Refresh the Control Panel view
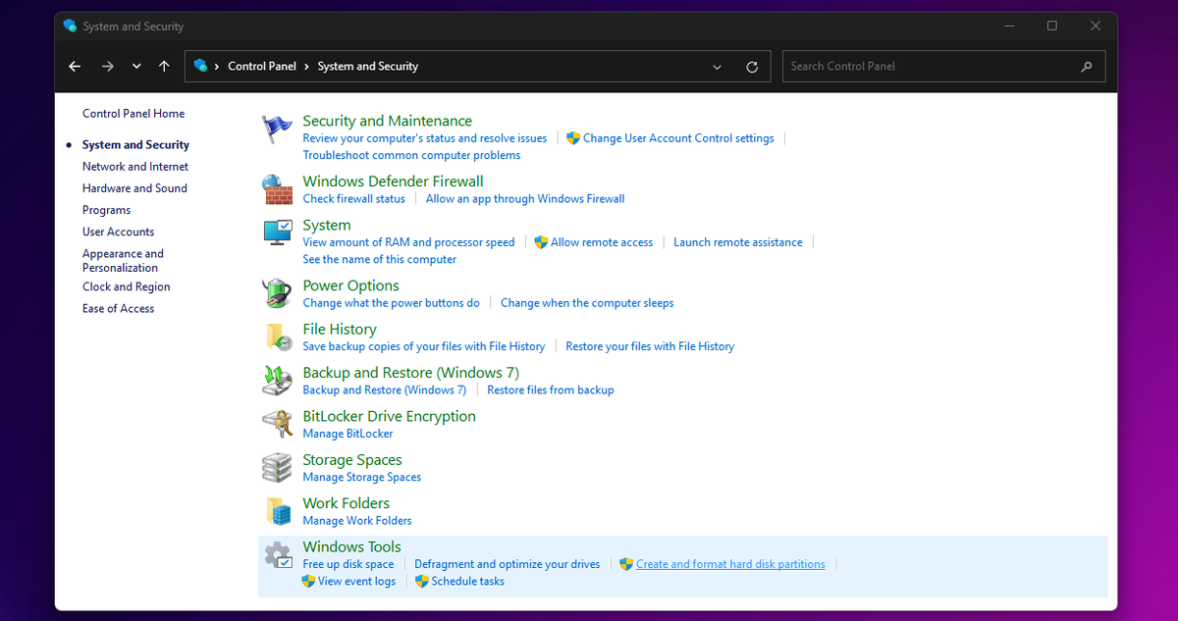1178x621 pixels. [x=752, y=67]
